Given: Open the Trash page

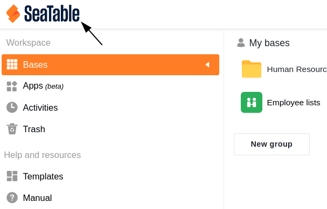Looking at the screenshot, I should click(34, 129).
